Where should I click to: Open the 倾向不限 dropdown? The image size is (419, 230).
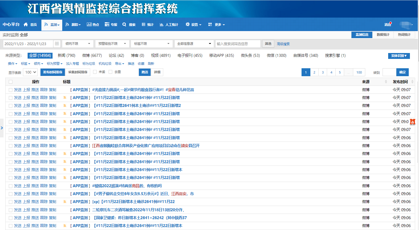(78, 44)
